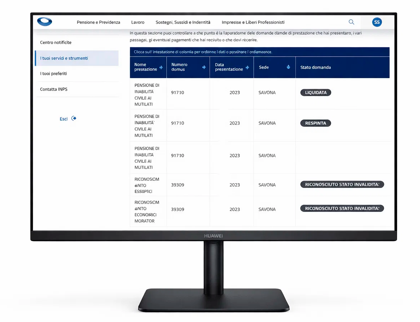Click the RESPINTA status badge

[316, 123]
